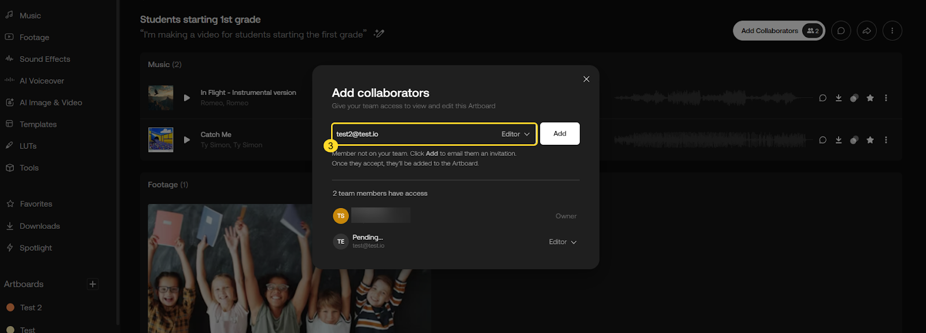Favorite In Flight with the star

[870, 98]
